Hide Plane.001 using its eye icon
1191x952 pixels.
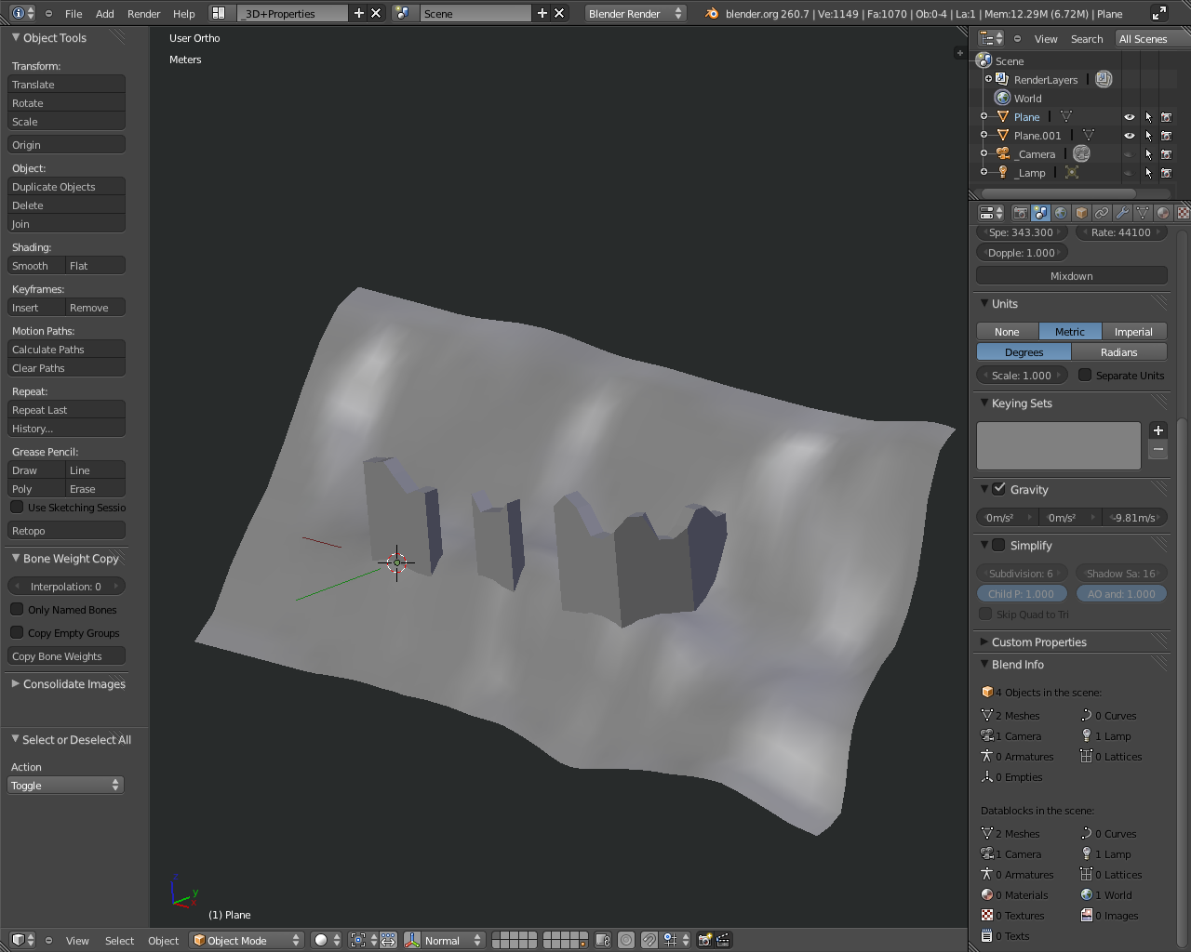(1129, 136)
